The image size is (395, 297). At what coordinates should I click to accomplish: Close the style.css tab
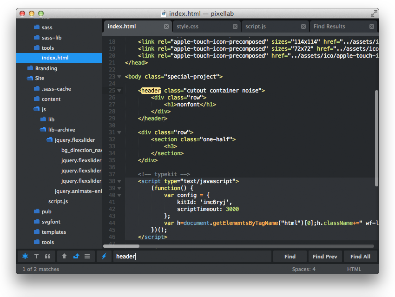(x=235, y=26)
